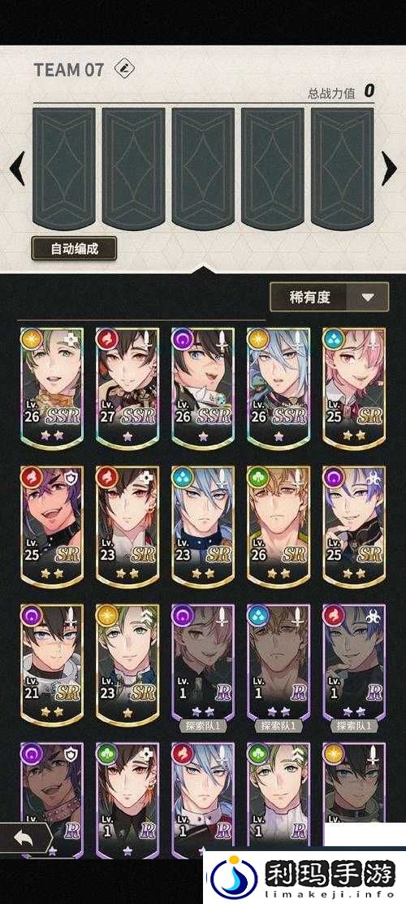Choose the Lv.23 SR green-haired light card

[x=127, y=665]
